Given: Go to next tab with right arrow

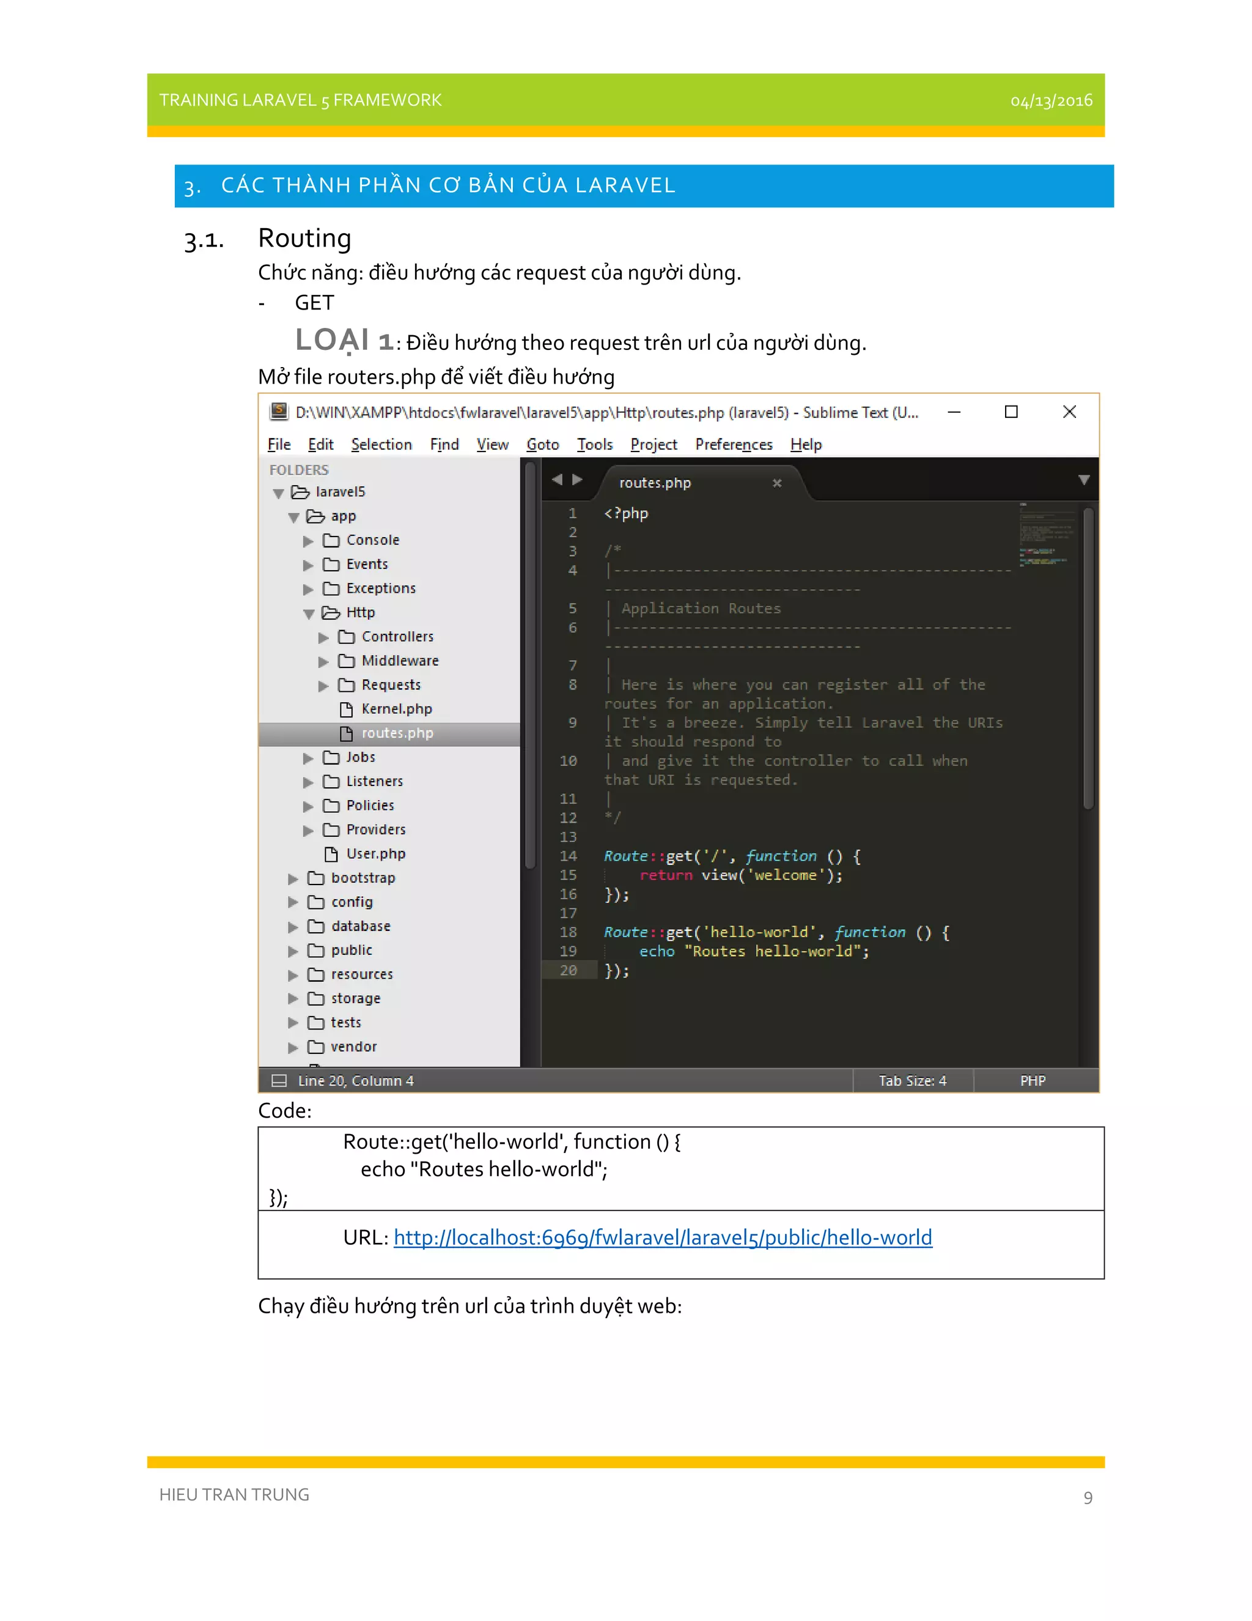Looking at the screenshot, I should (577, 480).
